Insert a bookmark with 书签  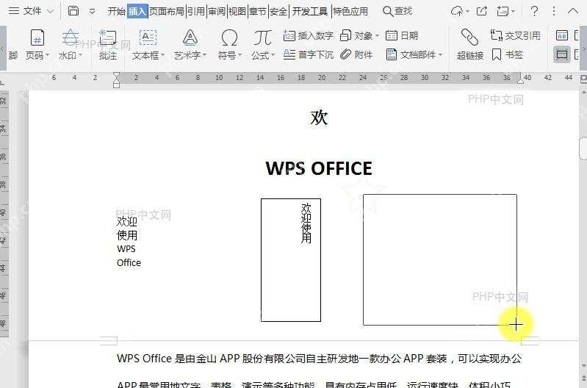click(507, 54)
